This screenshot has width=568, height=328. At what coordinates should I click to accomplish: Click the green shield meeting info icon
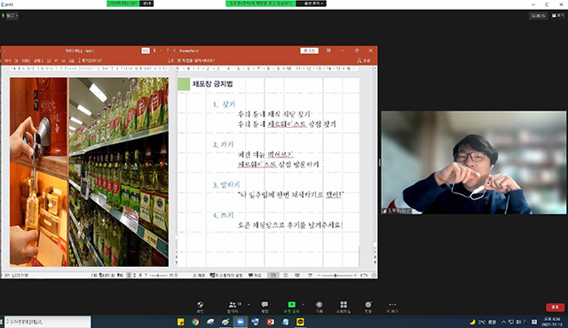pos(4,16)
